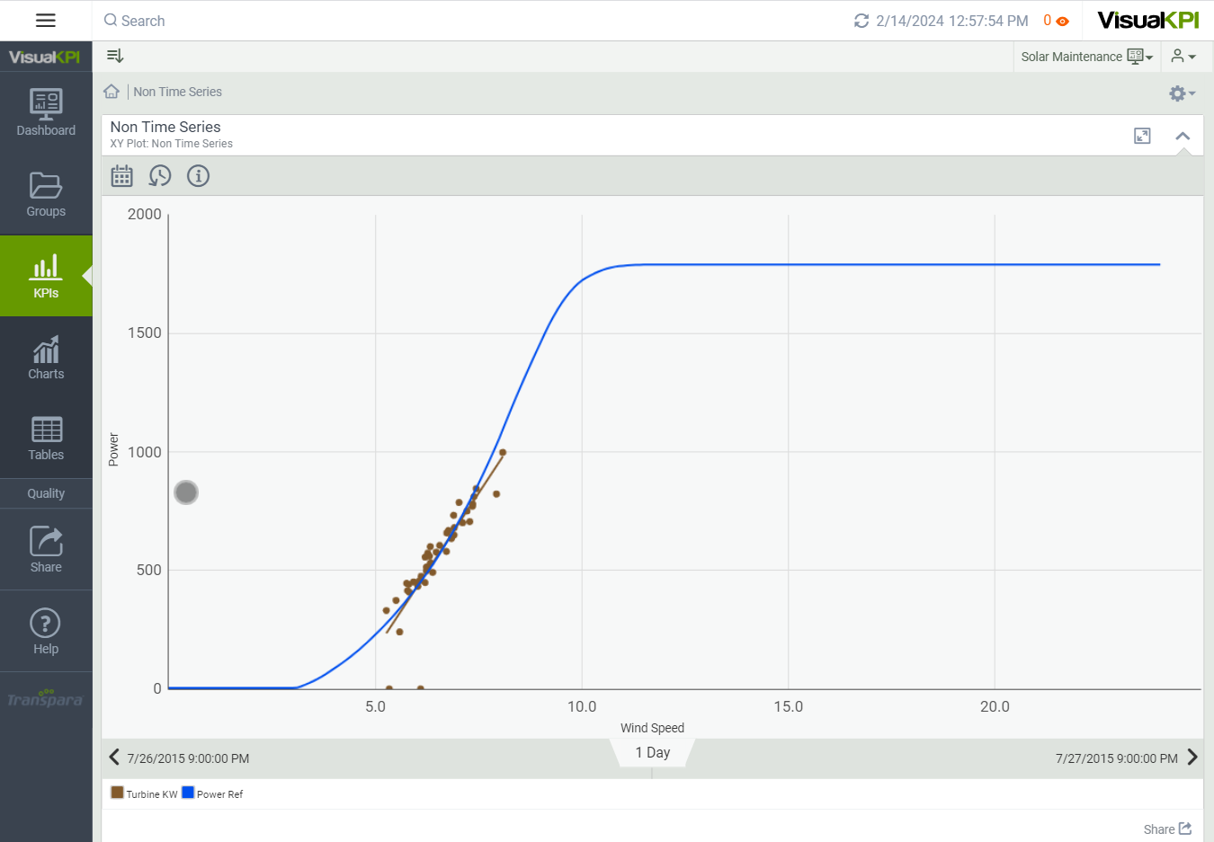Screen dimensions: 1214x842
Task: Go to previous time range
Action: point(114,757)
